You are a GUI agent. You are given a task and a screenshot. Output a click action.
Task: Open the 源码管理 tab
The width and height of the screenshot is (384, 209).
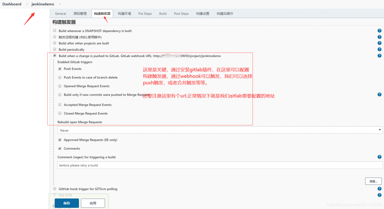80,14
